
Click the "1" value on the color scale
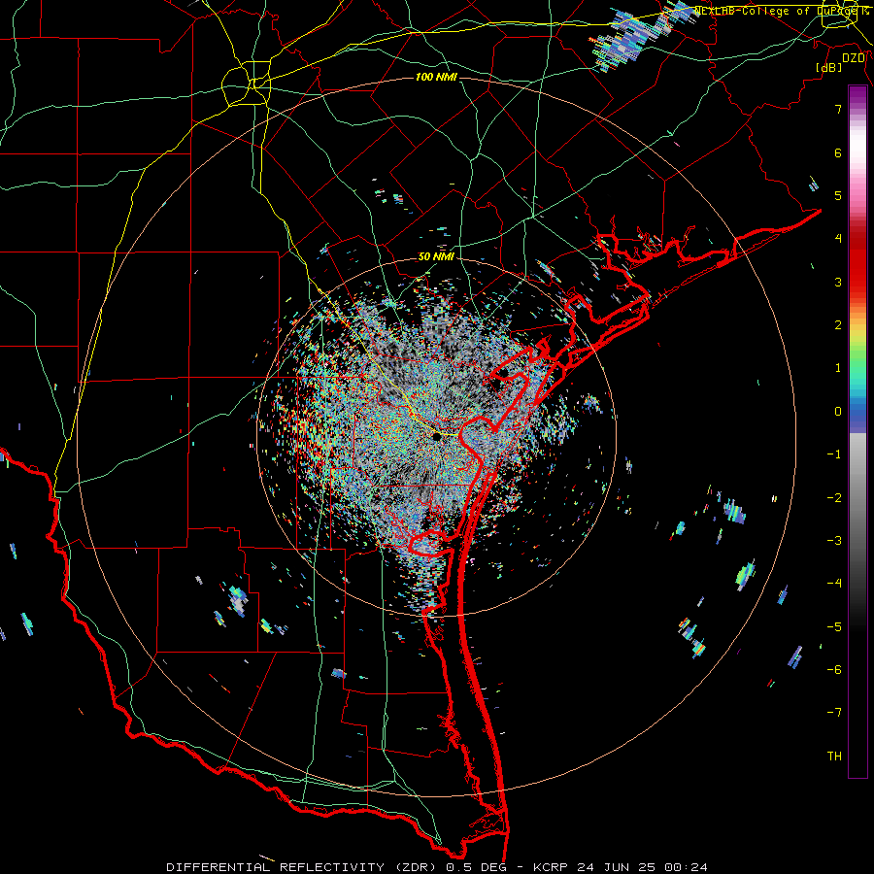coord(838,368)
